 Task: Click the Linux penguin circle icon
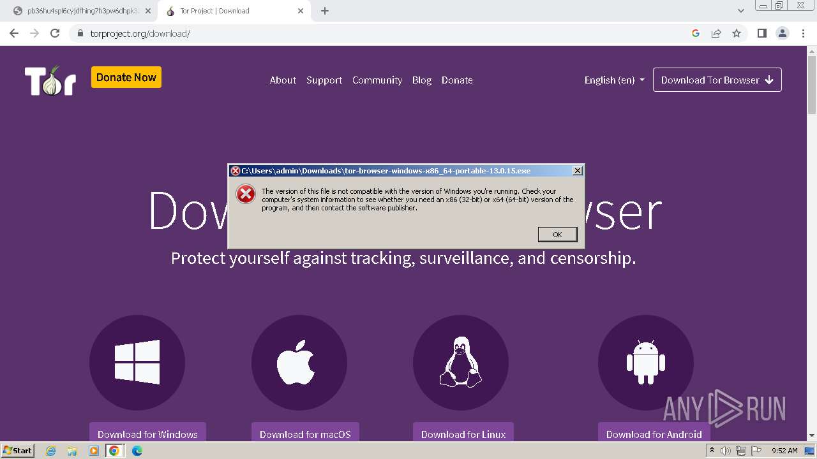(x=461, y=362)
